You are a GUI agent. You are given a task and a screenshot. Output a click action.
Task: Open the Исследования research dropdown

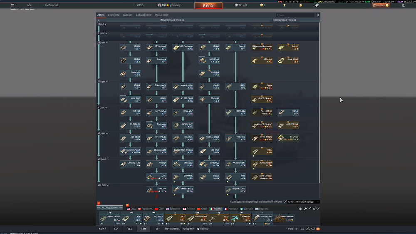click(111, 207)
